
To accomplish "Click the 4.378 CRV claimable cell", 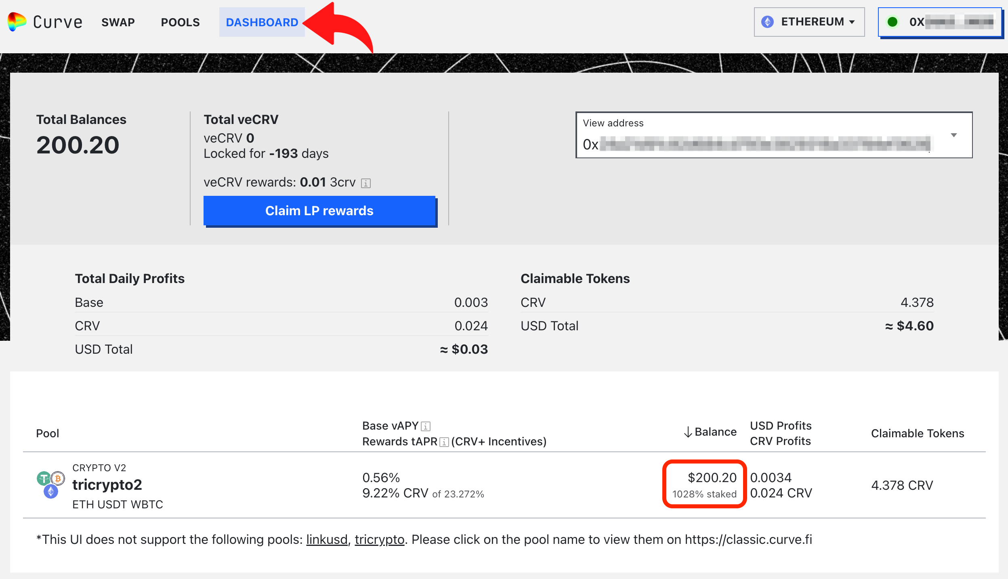I will (x=902, y=485).
